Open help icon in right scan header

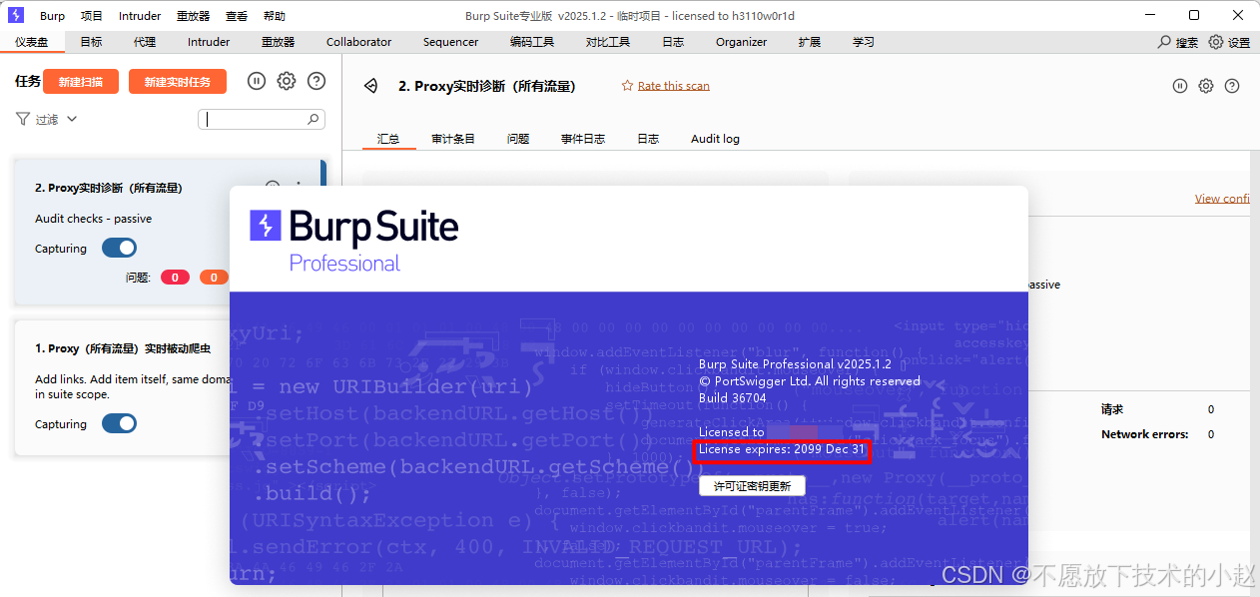(1232, 86)
